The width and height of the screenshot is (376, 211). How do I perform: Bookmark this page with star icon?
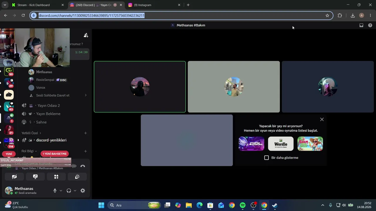(x=327, y=16)
